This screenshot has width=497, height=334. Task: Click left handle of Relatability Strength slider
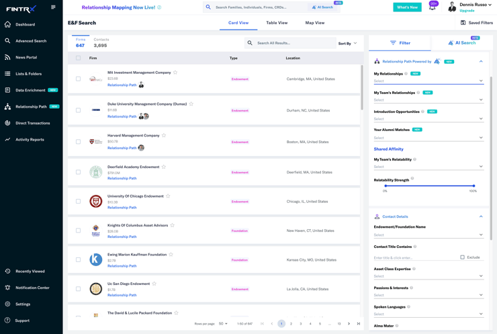(386, 186)
